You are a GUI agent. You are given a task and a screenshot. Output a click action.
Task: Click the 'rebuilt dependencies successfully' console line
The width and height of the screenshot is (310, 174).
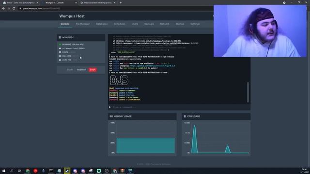[125, 59]
